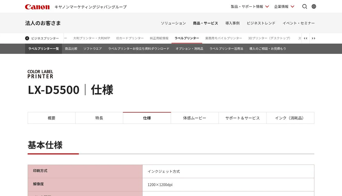Switch to the 特長 tab
Viewport: 342px width, 196px height.
point(99,118)
